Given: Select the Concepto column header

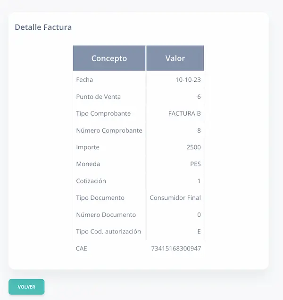Looking at the screenshot, I should 109,59.
